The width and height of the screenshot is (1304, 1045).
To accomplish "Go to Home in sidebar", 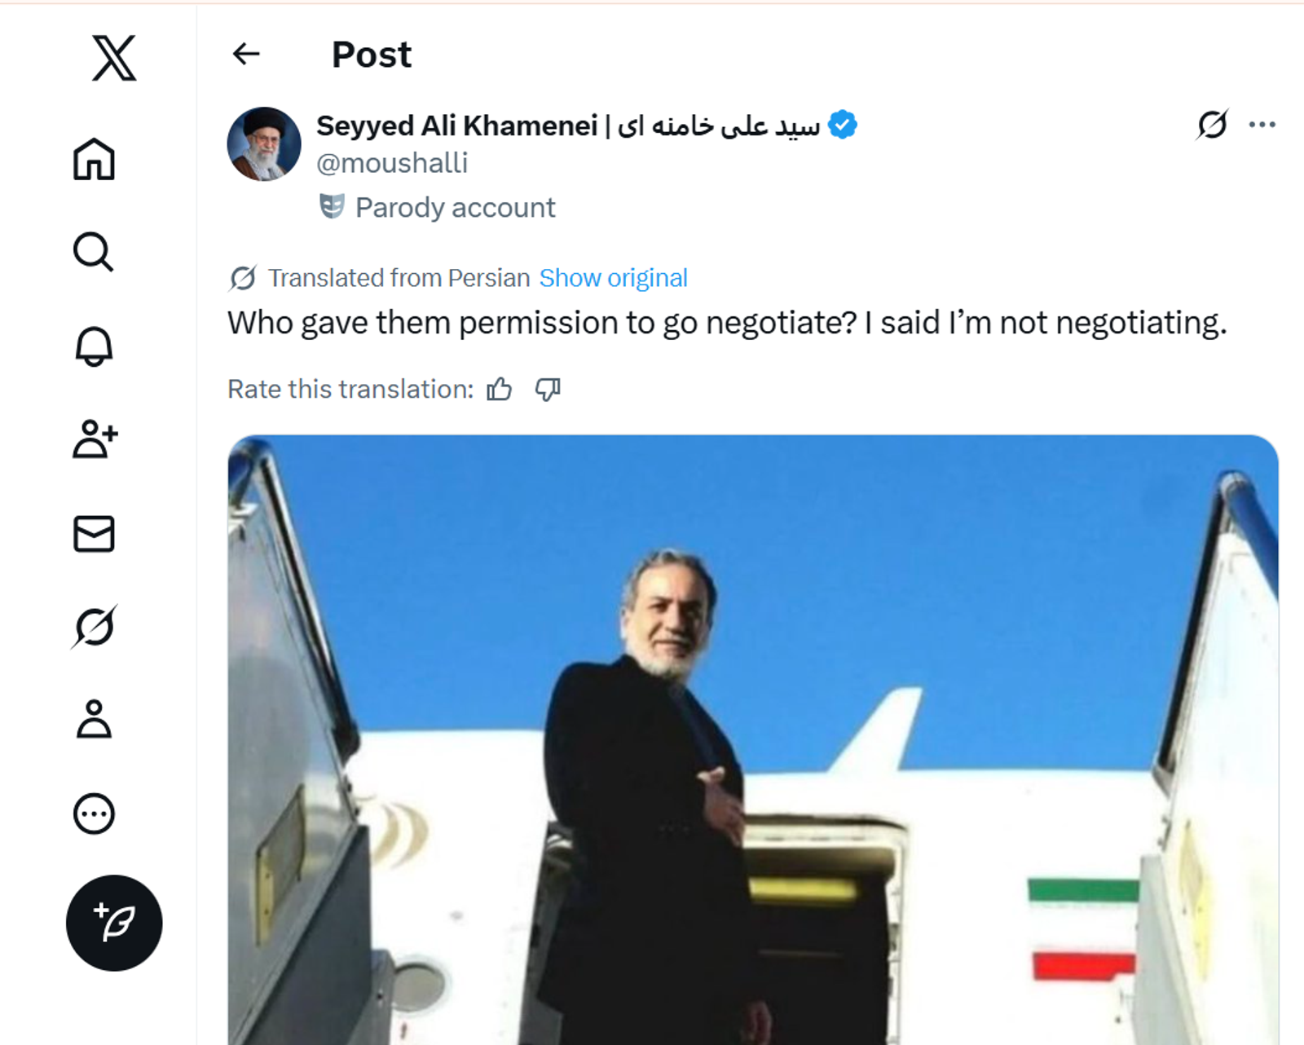I will tap(95, 159).
